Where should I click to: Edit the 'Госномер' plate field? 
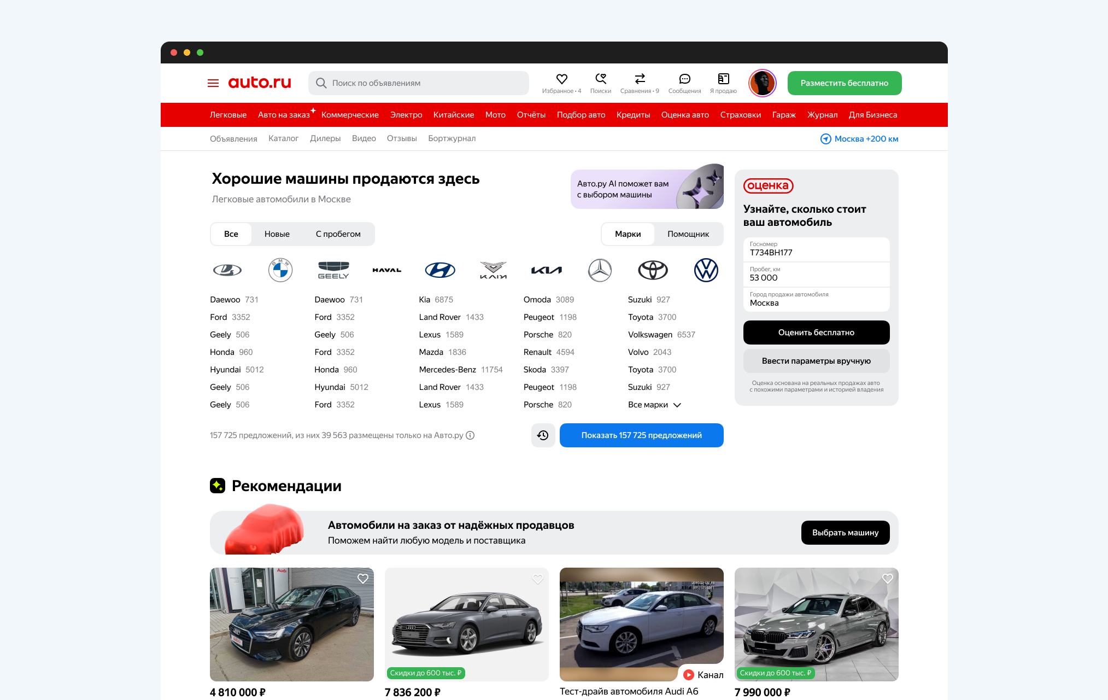coord(817,249)
